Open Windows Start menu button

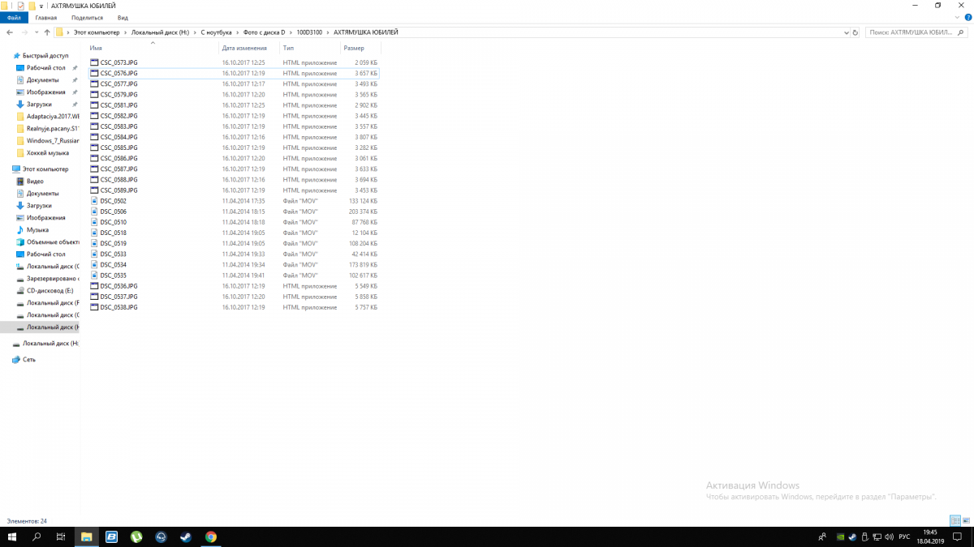click(12, 536)
